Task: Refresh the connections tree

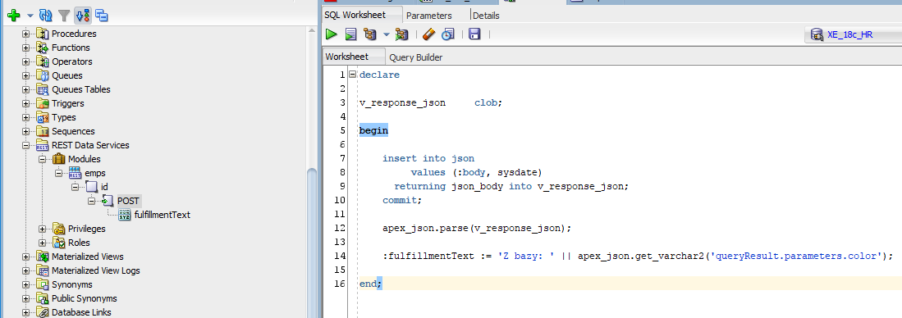Action: pos(45,16)
